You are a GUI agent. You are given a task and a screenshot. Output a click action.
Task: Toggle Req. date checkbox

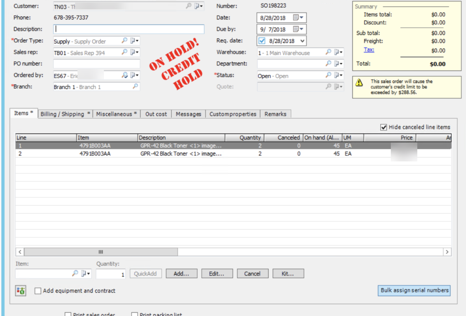262,41
